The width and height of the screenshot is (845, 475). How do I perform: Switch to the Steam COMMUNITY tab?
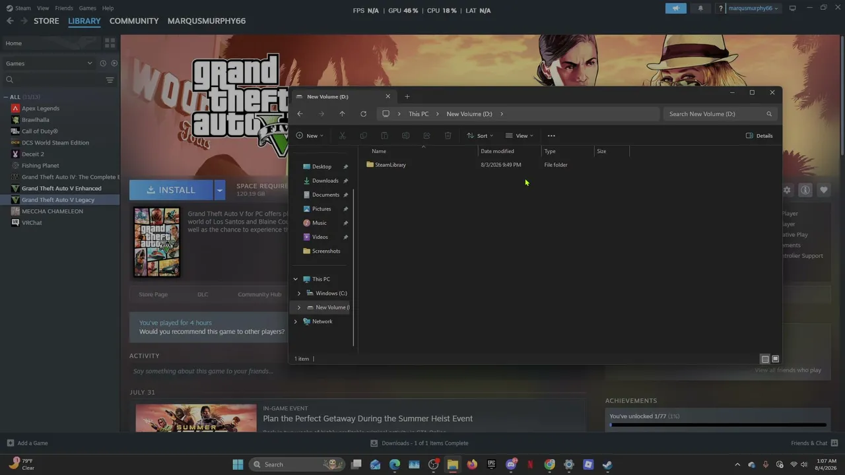pyautogui.click(x=134, y=21)
